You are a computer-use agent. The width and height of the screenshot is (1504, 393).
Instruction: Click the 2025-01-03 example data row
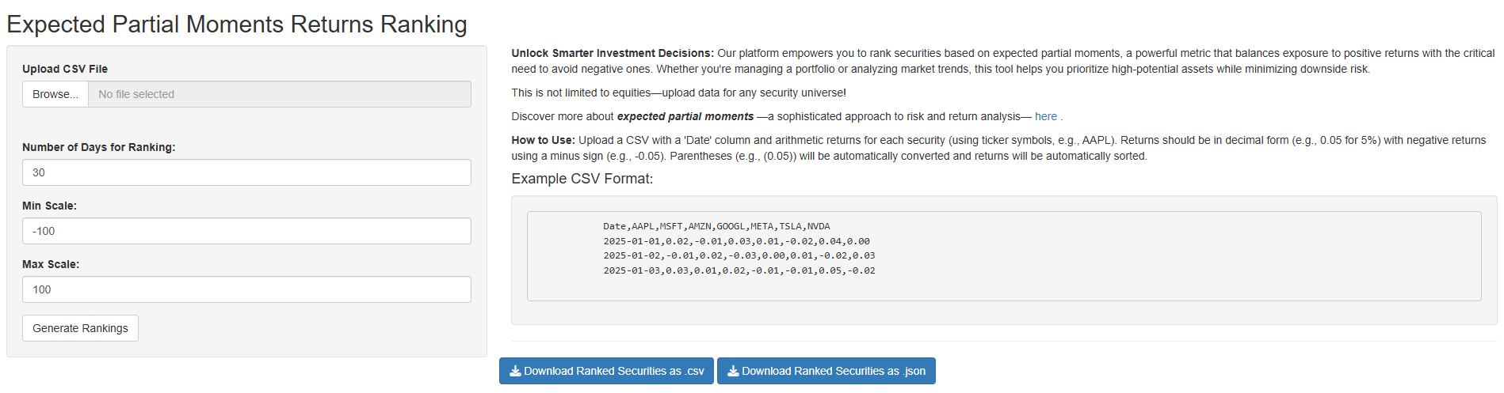click(x=739, y=270)
